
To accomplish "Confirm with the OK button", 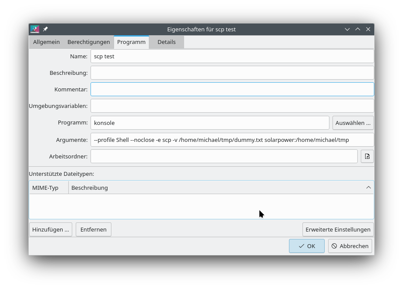I will click(306, 246).
